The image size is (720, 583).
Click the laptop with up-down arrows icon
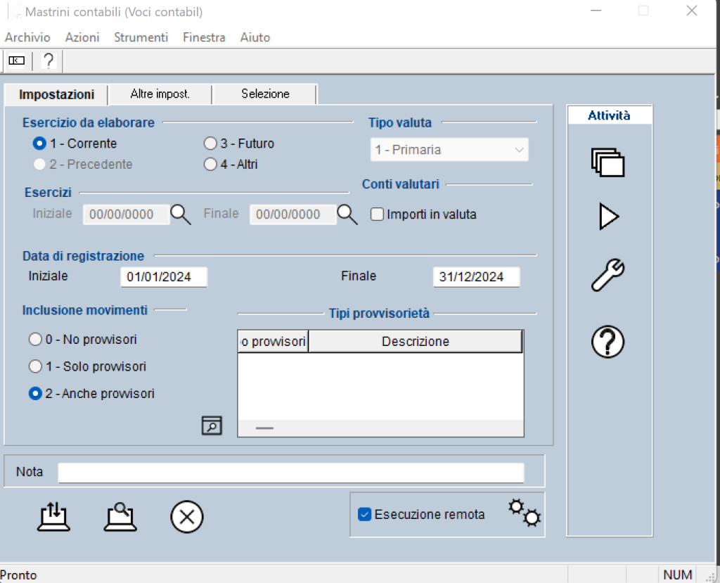(x=53, y=518)
